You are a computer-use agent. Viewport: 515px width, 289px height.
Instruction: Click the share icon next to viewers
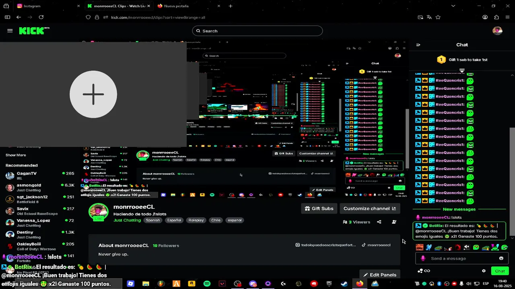point(379,222)
